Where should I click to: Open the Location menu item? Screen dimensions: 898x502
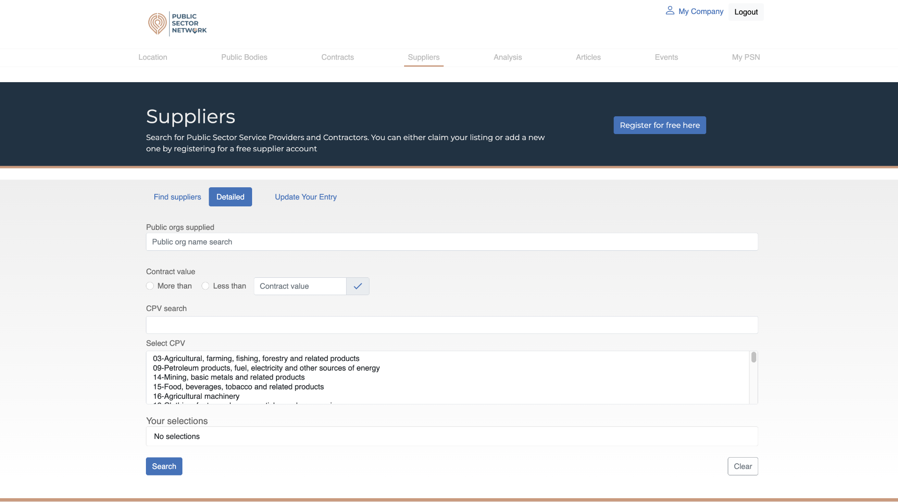tap(153, 57)
